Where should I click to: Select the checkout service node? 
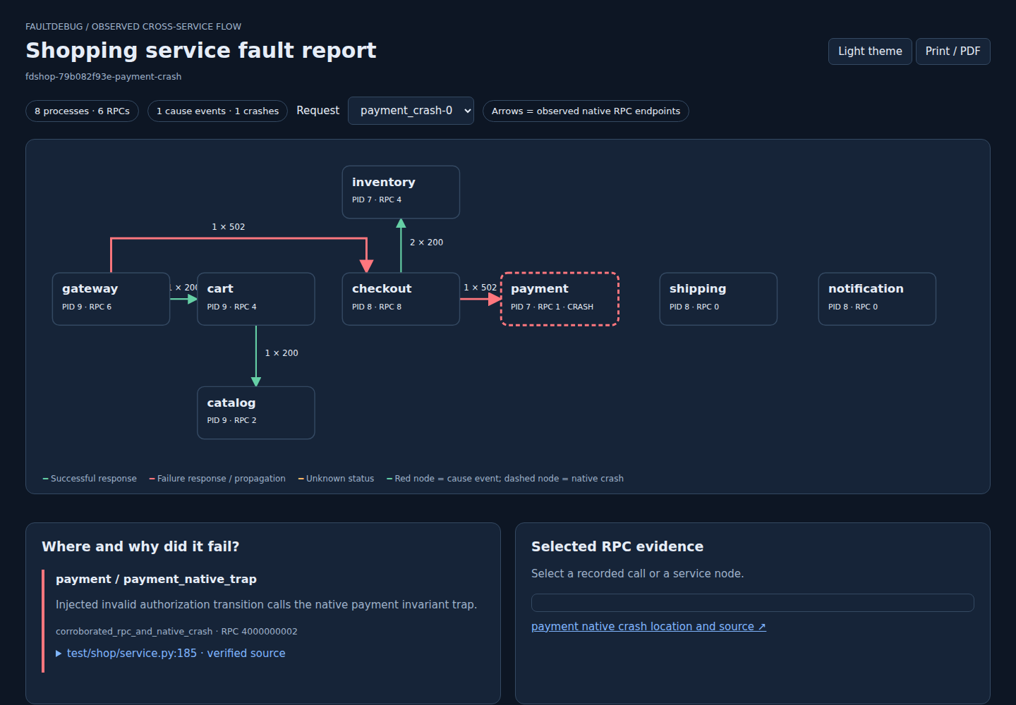coord(401,299)
